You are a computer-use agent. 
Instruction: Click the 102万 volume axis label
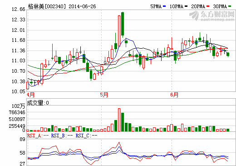click(18, 106)
